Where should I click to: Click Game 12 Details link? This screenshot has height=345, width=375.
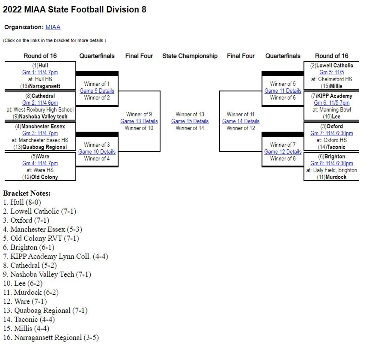283,152
